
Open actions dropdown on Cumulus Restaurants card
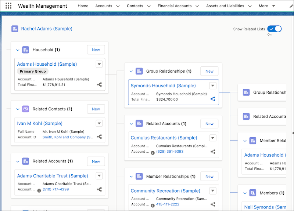213,138
